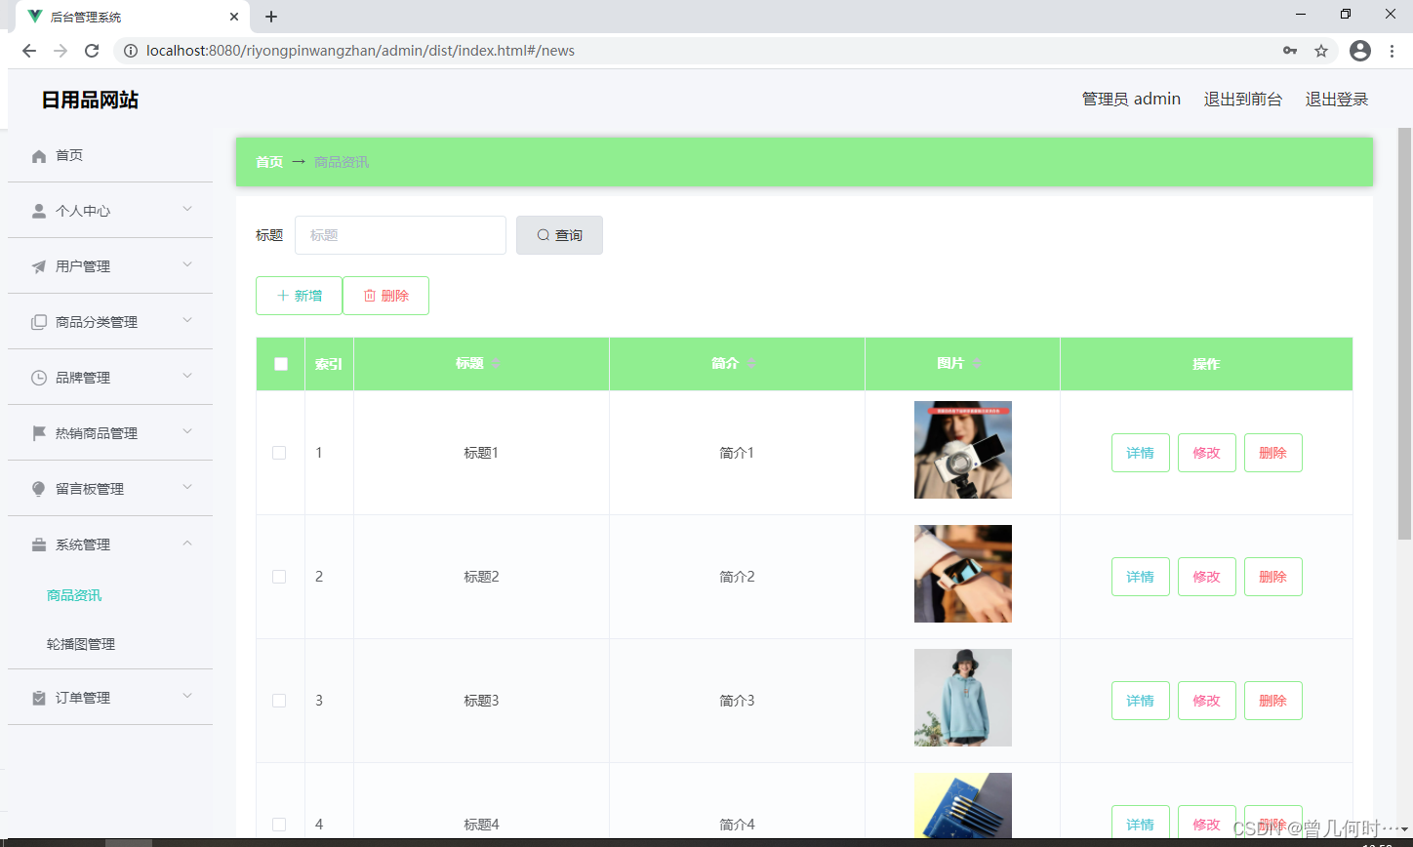The image size is (1413, 847).
Task: Click the person icon next to 个人中心
Action: (39, 211)
